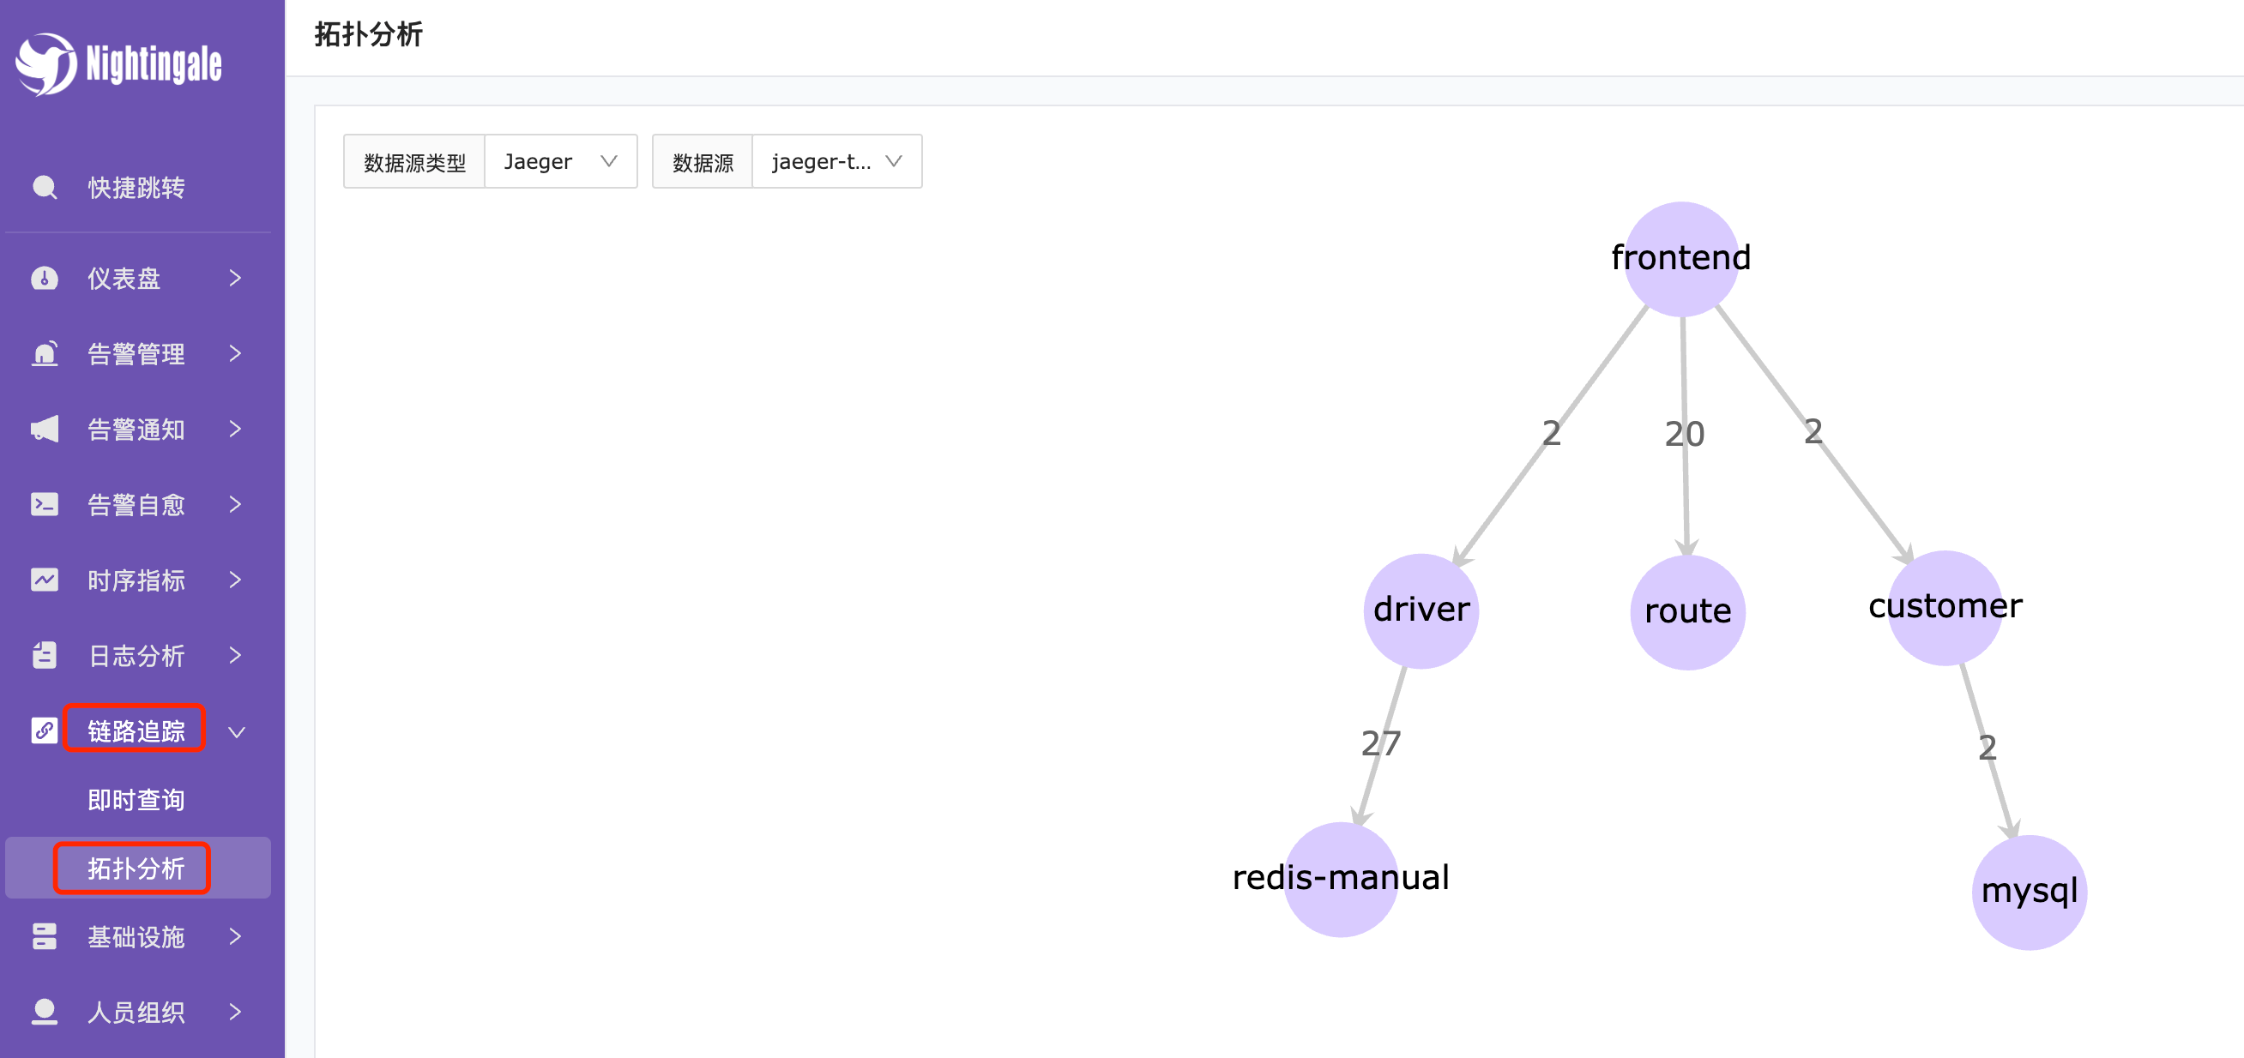Click the dashboard gauge icon
The image size is (2244, 1058).
(45, 279)
